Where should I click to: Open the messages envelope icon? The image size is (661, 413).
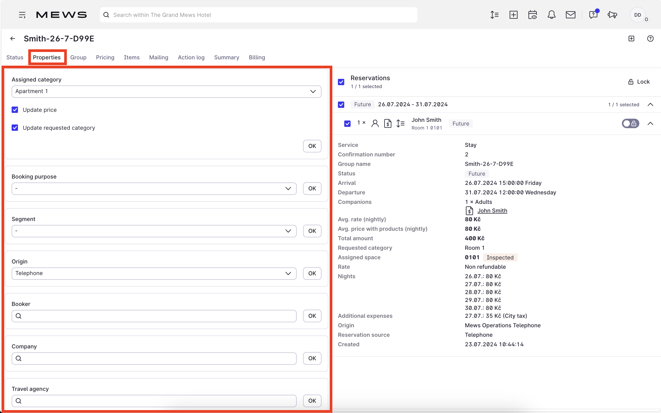(x=570, y=15)
